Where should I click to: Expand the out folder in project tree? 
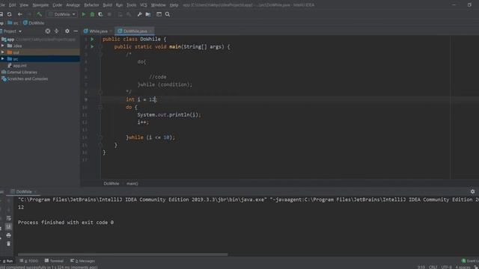(x=3, y=52)
